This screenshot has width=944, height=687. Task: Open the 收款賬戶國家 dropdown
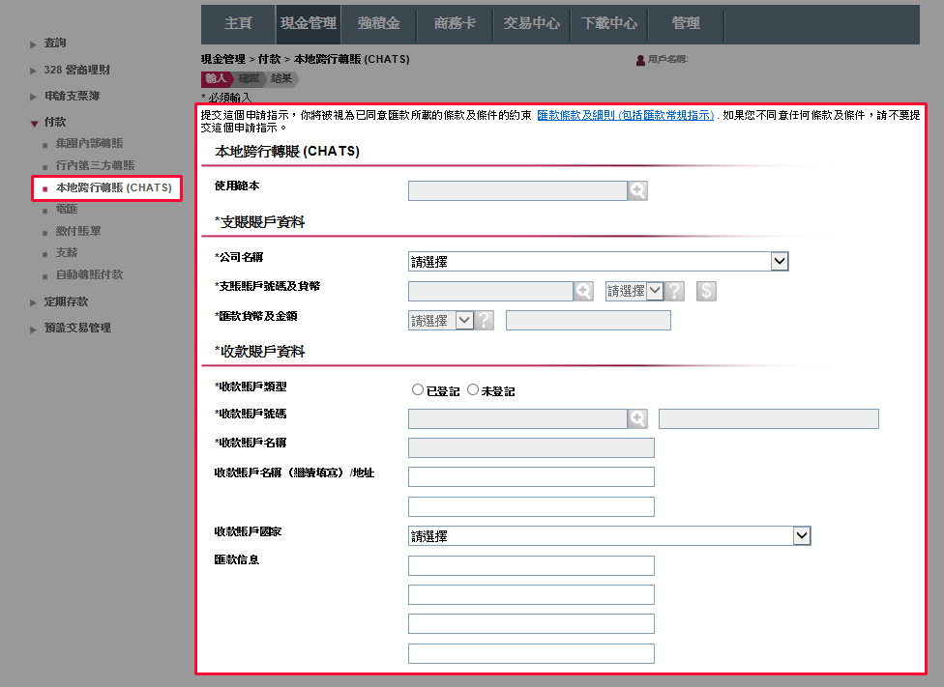(x=801, y=534)
